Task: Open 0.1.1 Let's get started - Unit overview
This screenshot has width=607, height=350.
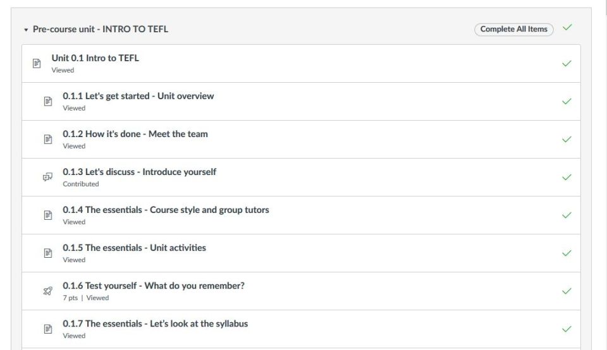Action: 138,96
